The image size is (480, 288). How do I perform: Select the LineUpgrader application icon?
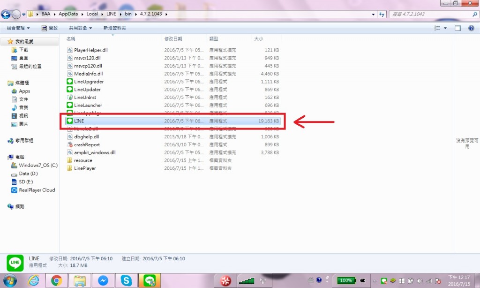70,82
